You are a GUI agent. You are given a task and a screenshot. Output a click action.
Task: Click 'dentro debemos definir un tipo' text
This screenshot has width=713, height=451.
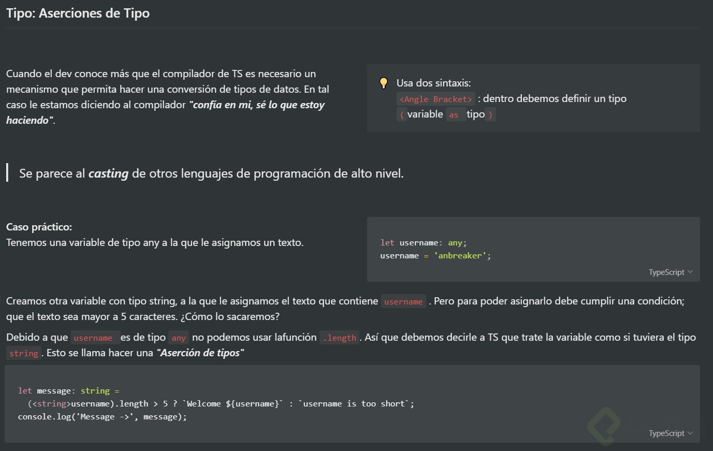tap(555, 98)
